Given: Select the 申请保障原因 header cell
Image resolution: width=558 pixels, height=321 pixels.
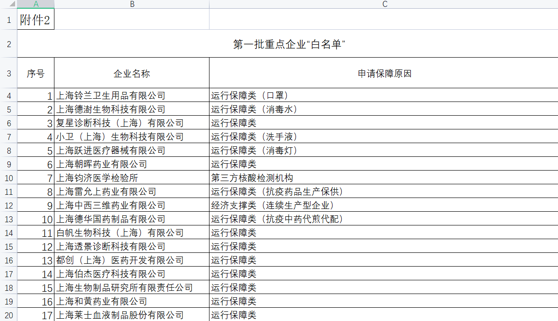Looking at the screenshot, I should pos(384,73).
